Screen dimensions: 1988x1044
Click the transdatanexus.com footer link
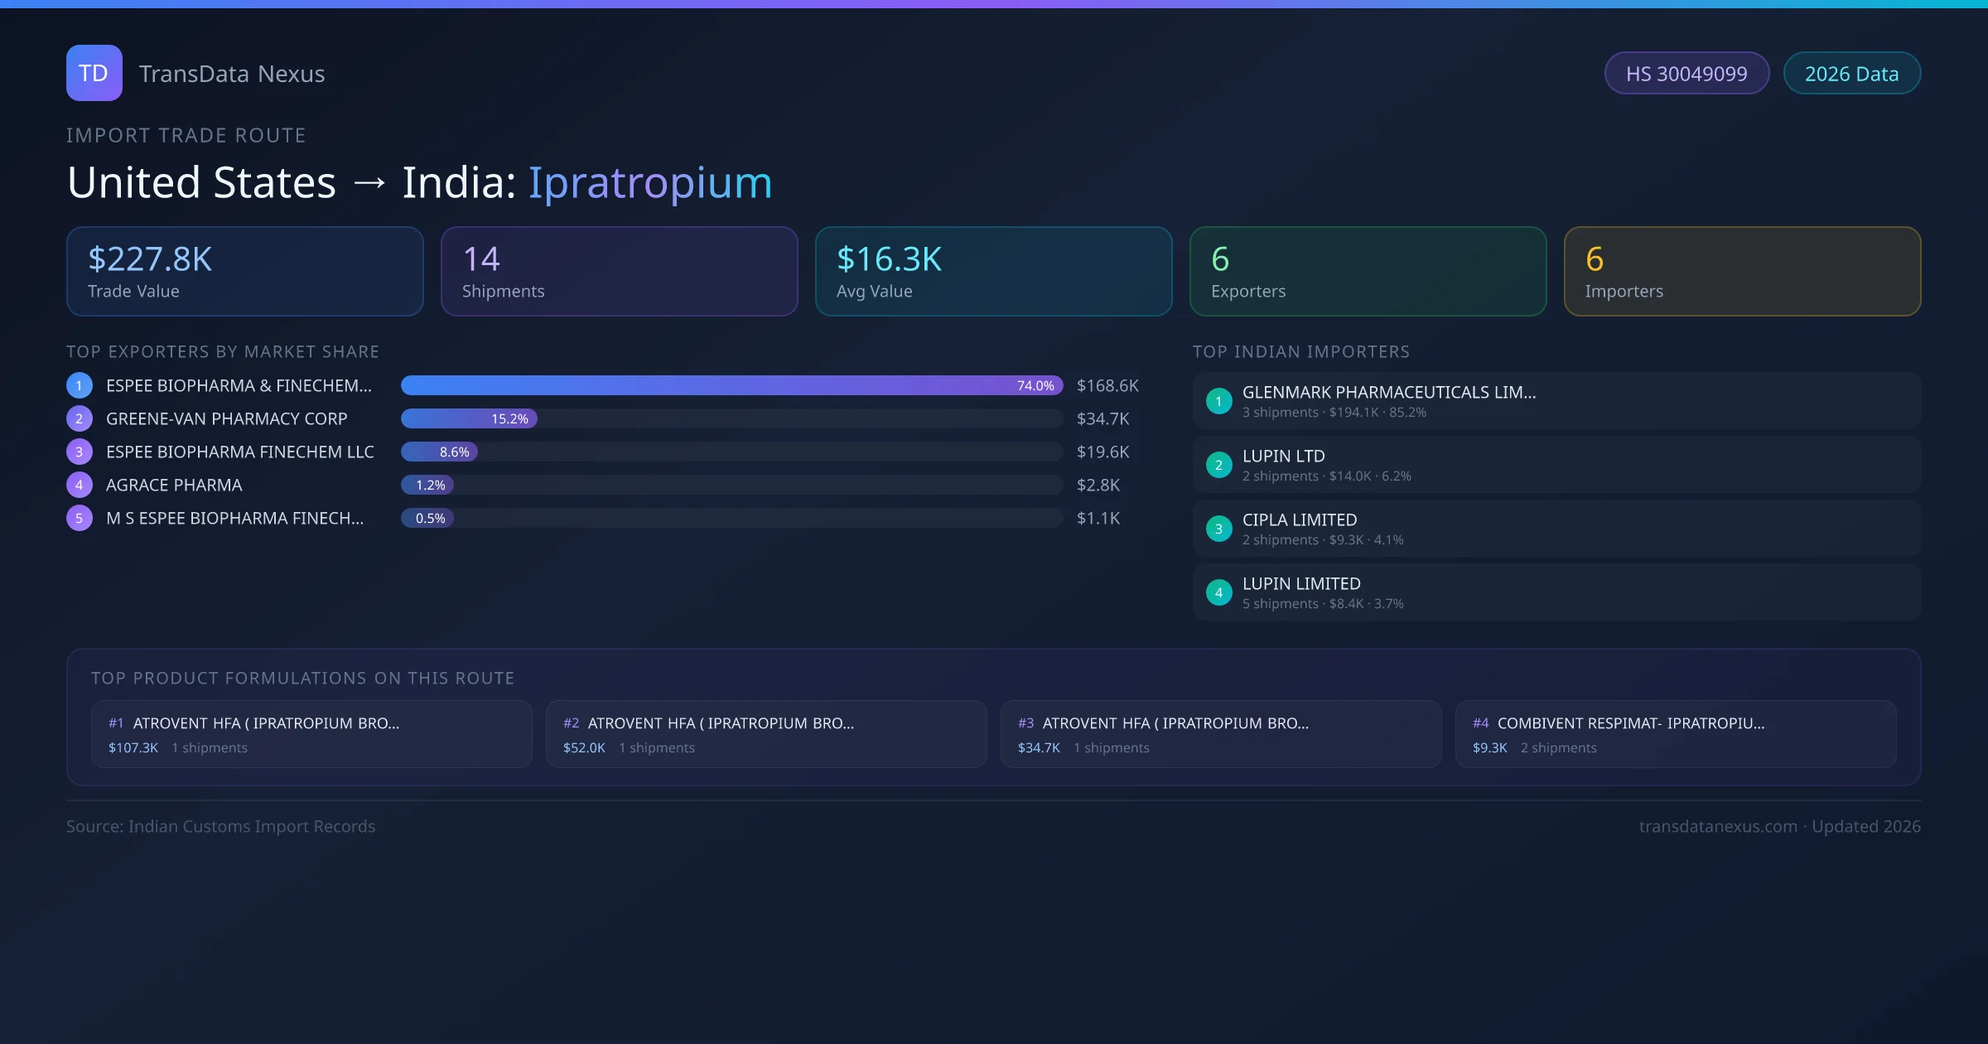[x=1718, y=826]
